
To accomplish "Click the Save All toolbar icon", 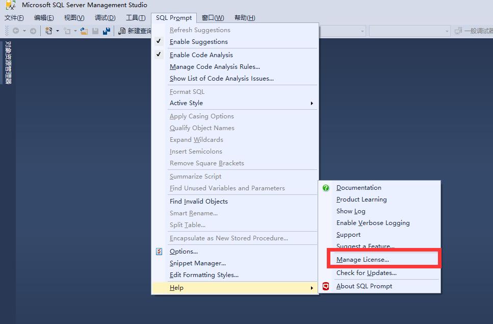I will pos(106,31).
